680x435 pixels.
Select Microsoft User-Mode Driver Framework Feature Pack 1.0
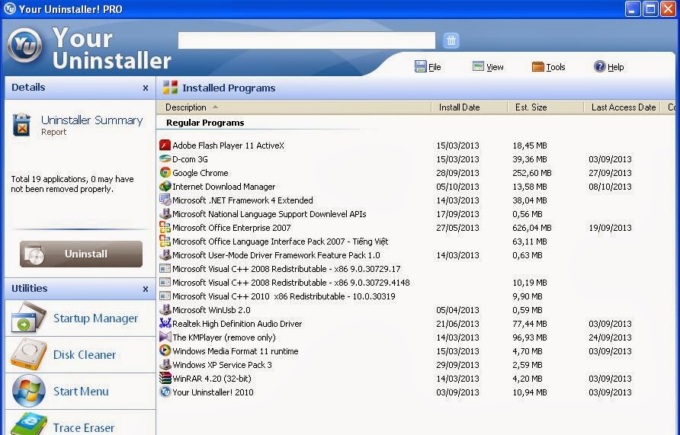point(276,255)
